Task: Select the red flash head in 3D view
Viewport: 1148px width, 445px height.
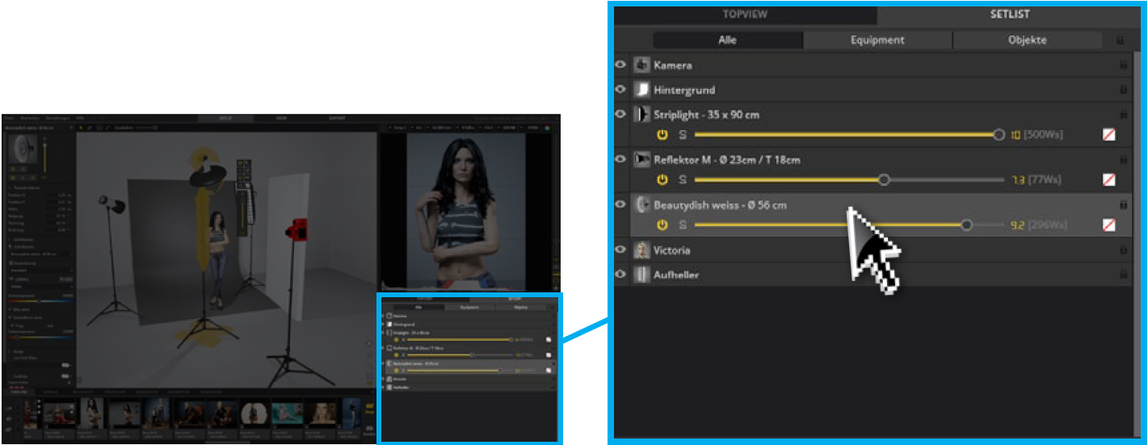Action: coord(298,229)
